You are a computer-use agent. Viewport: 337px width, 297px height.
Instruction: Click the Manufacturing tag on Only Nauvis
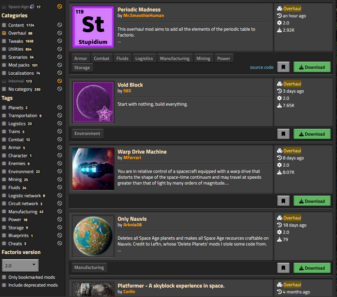pyautogui.click(x=89, y=268)
